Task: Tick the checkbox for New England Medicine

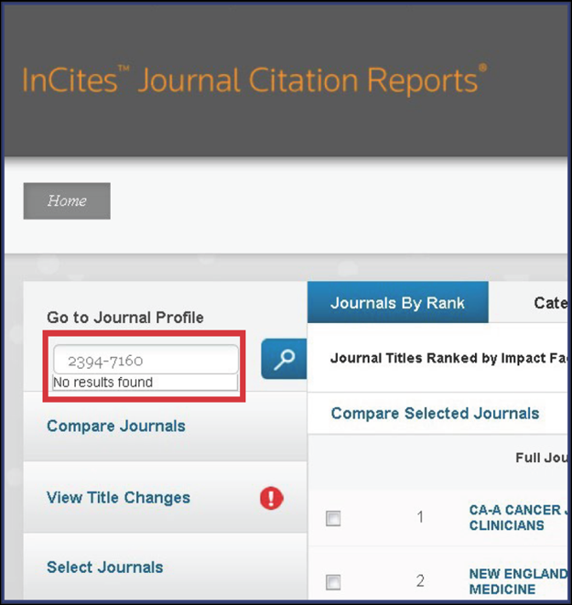Action: coord(333,582)
